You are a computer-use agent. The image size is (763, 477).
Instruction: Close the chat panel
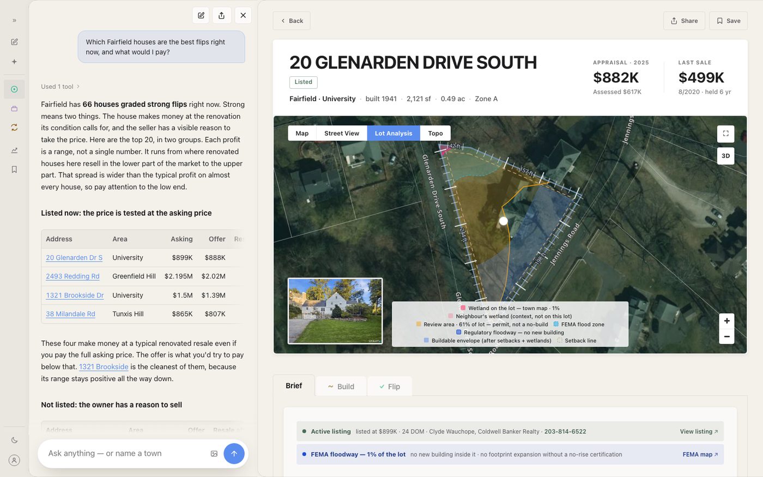[x=243, y=15]
